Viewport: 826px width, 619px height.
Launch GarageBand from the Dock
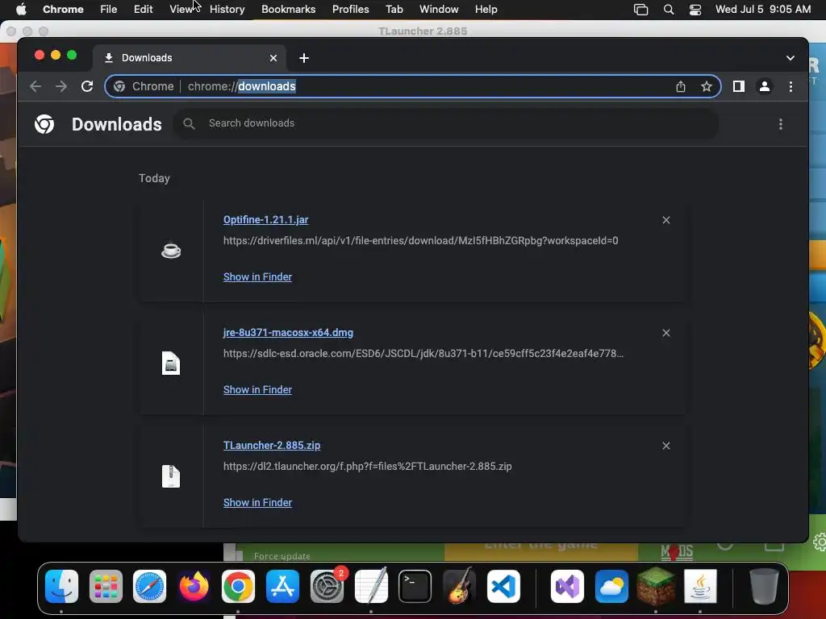[x=459, y=586]
